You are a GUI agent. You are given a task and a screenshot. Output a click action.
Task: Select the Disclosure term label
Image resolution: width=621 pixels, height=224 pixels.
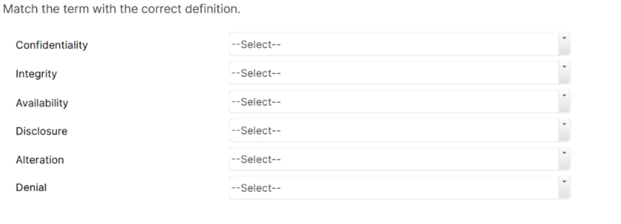[x=41, y=131]
